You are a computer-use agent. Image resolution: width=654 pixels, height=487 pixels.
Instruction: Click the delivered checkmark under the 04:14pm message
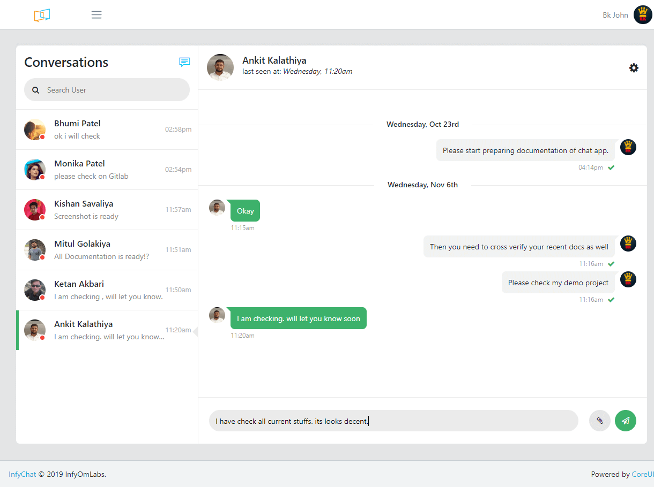click(611, 168)
